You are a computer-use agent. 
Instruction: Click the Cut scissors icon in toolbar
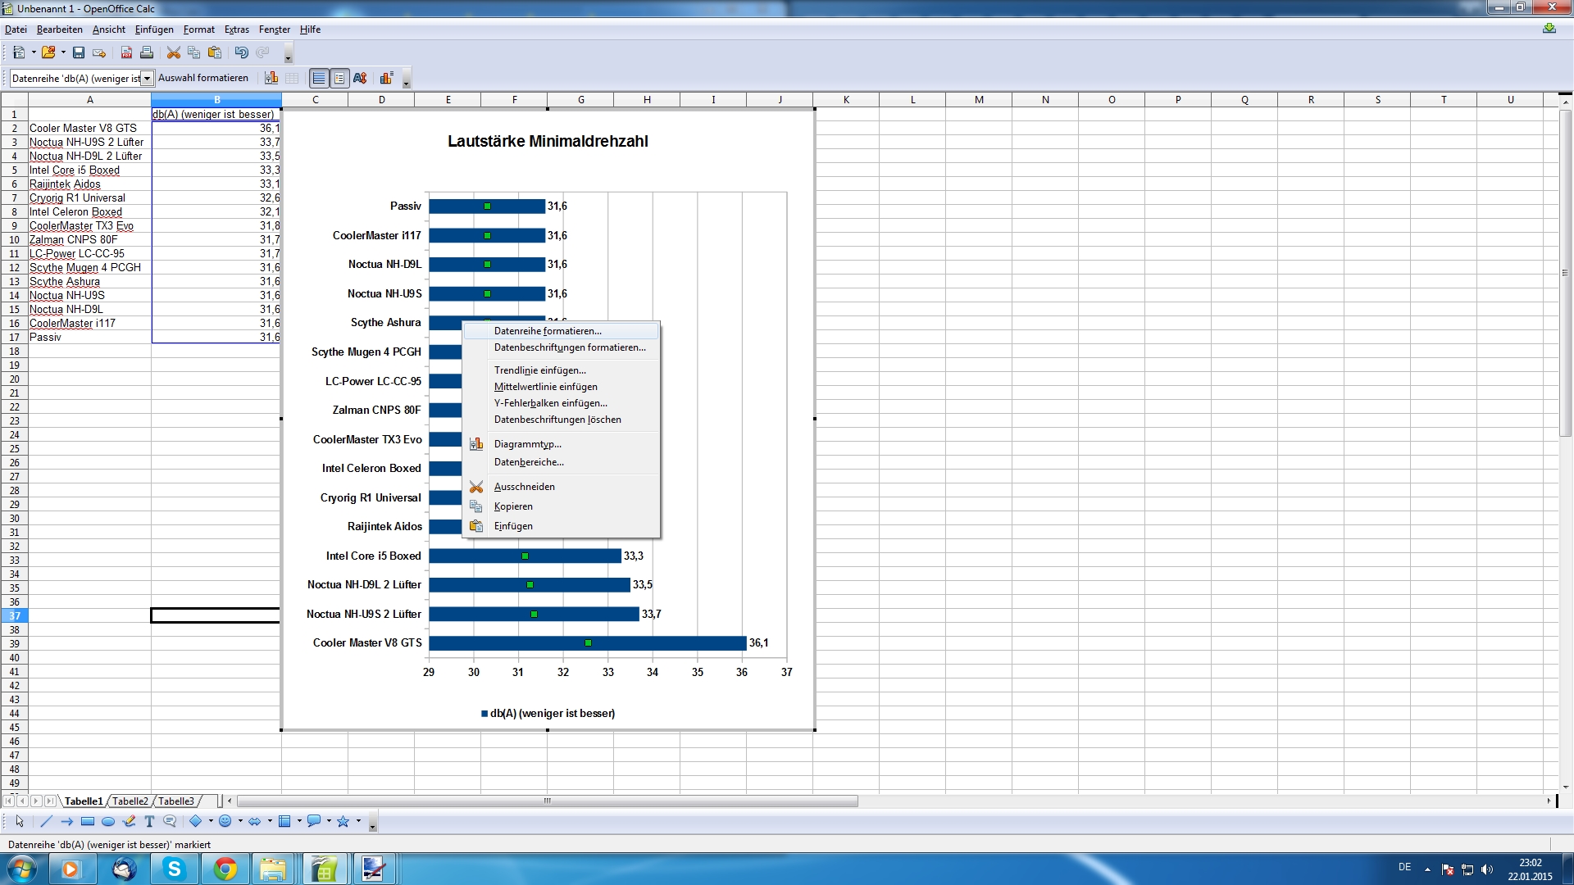tap(173, 52)
